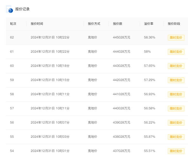This screenshot has width=188, height=155.
Task: Click 限时竞价 tag in round 57 row
Action: [176, 109]
